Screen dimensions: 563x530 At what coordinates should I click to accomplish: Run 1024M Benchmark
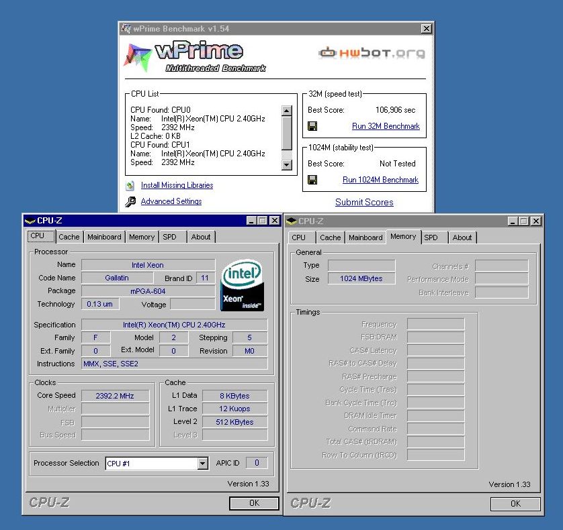click(381, 180)
